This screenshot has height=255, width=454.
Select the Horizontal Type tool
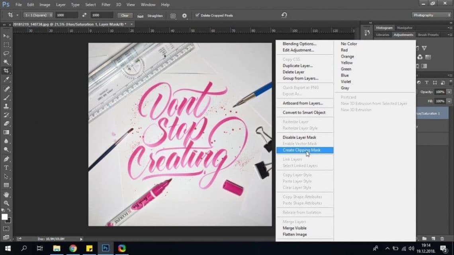pyautogui.click(x=6, y=168)
